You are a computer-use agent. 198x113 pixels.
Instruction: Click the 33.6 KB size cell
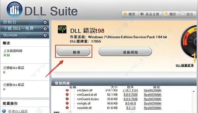(x=112, y=99)
